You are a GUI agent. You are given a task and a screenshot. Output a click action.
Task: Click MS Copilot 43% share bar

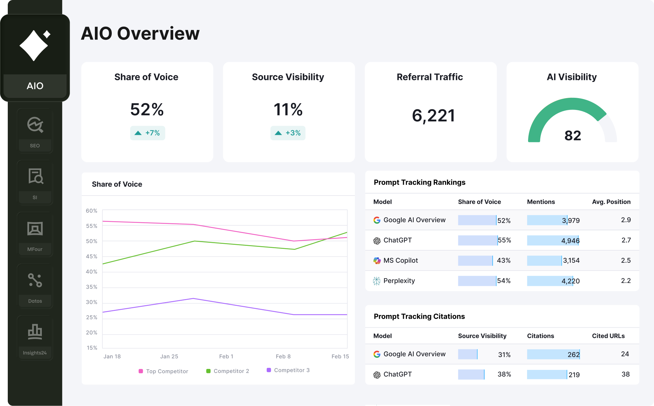click(475, 261)
